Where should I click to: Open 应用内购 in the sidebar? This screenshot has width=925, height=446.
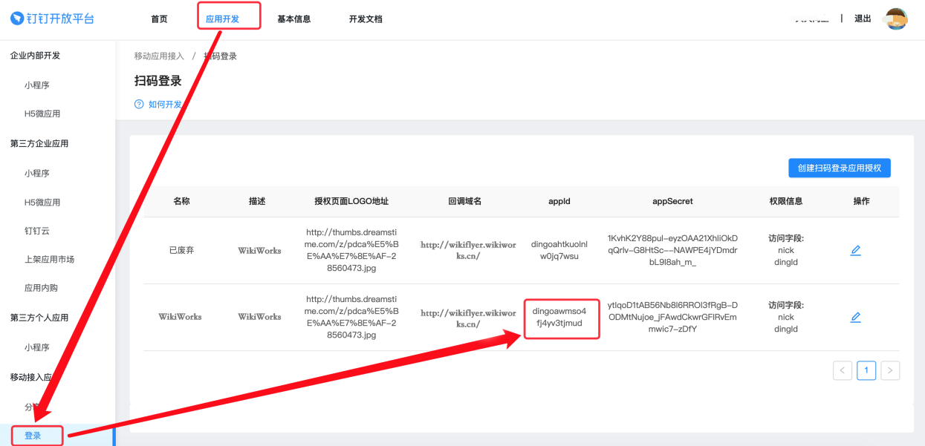pos(41,288)
